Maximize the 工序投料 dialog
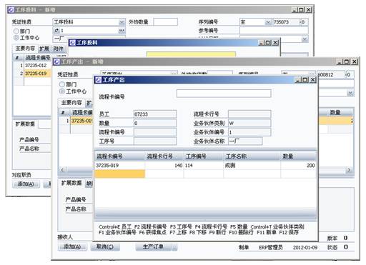The image size is (366, 265). pos(268,43)
